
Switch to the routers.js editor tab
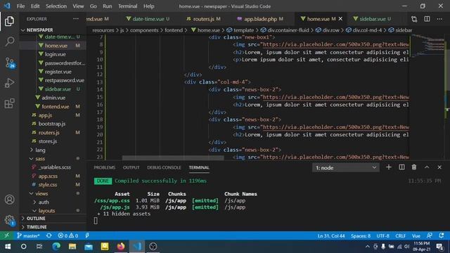(203, 19)
